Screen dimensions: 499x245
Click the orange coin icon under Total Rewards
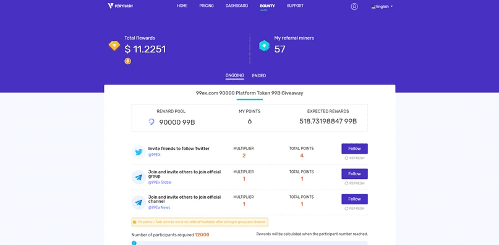[x=127, y=61]
